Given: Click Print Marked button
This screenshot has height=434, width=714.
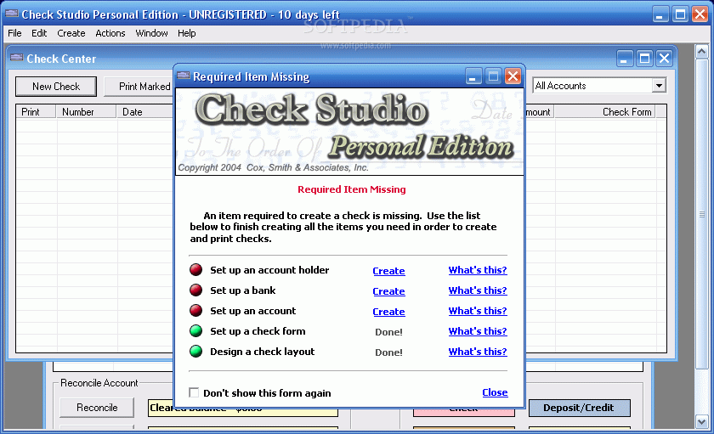Looking at the screenshot, I should click(139, 87).
